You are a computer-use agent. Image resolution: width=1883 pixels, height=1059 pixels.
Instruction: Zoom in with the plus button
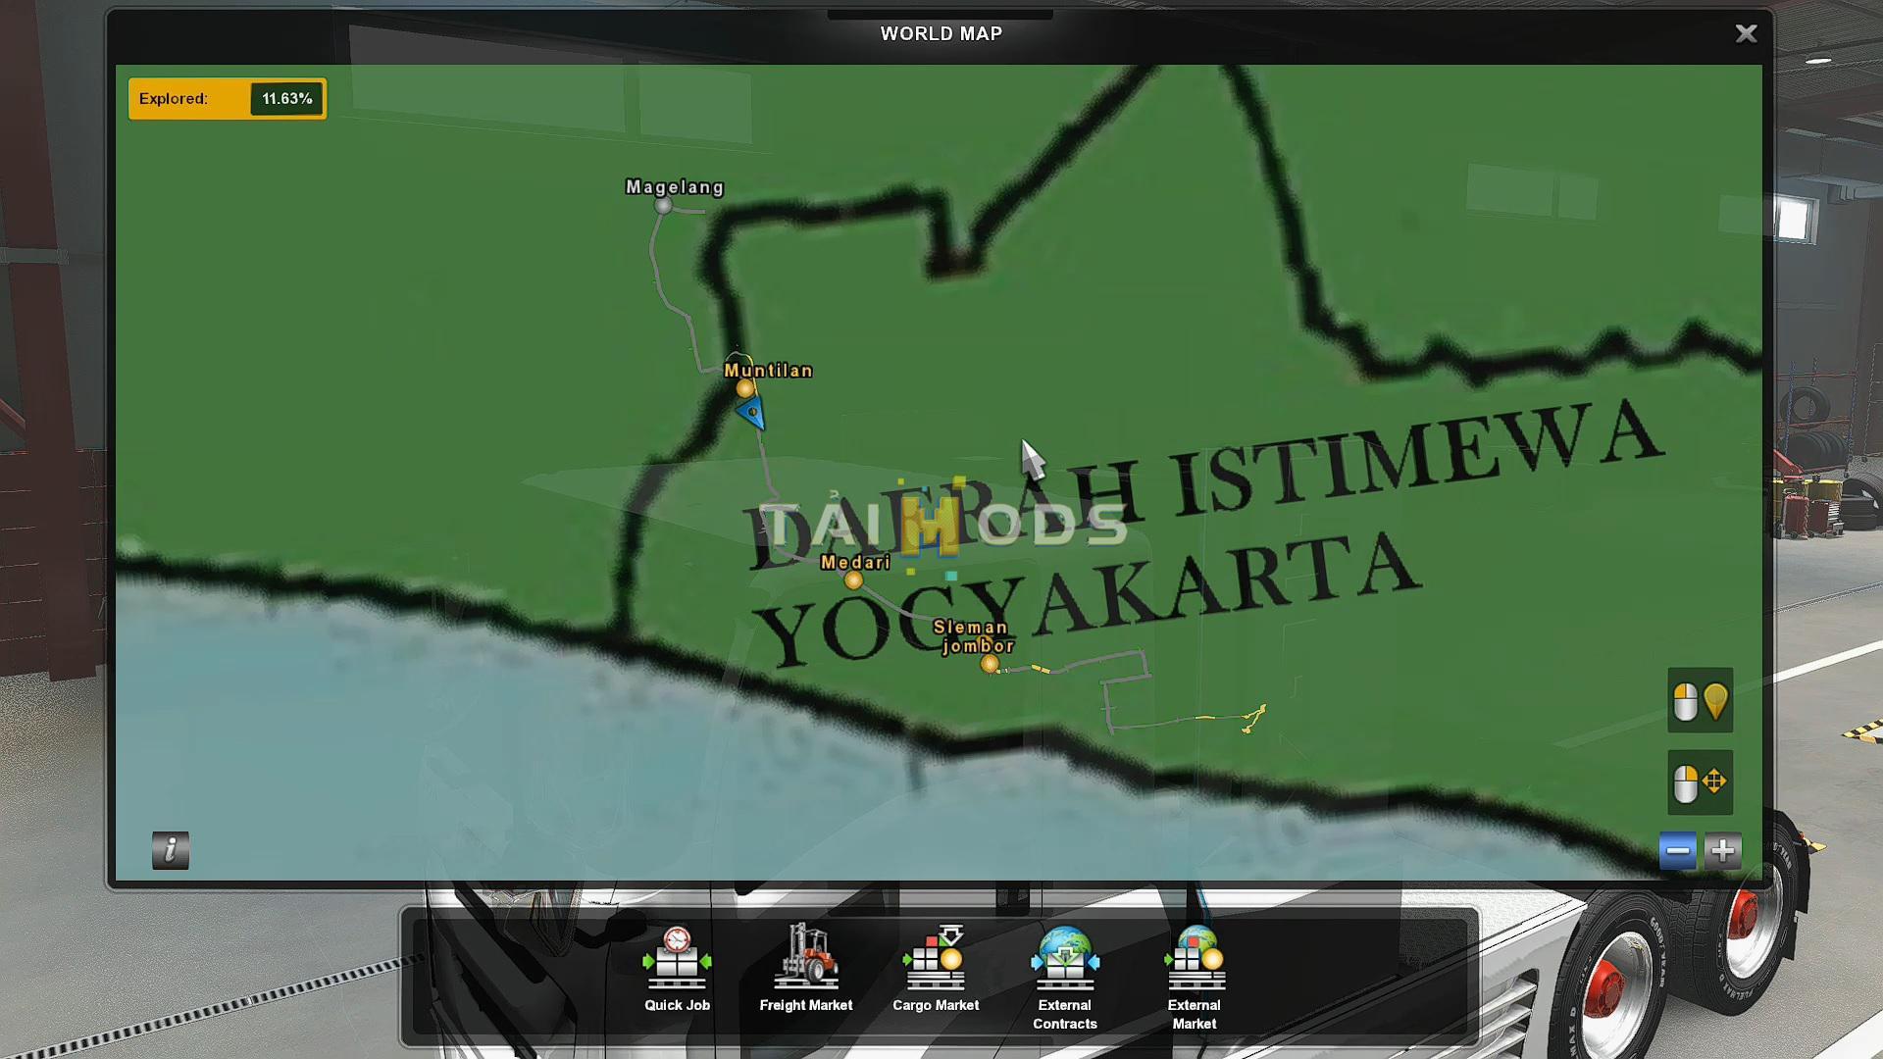pyautogui.click(x=1723, y=850)
